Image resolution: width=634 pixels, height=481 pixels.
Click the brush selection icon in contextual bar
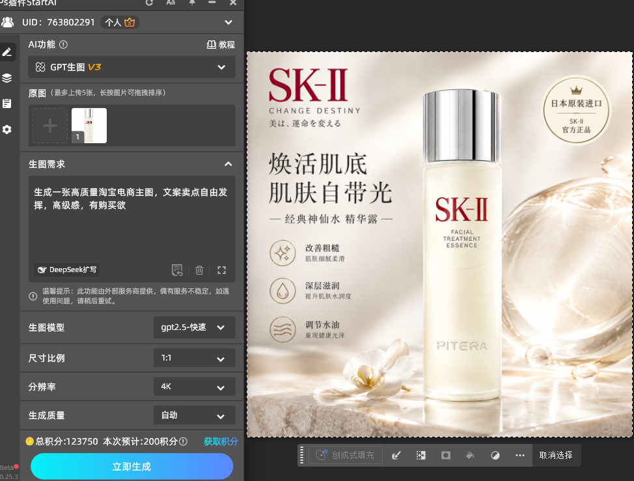pyautogui.click(x=396, y=456)
